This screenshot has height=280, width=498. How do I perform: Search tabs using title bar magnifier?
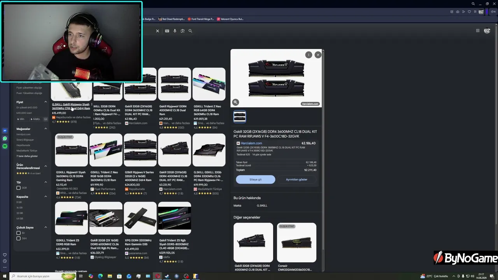click(x=473, y=3)
